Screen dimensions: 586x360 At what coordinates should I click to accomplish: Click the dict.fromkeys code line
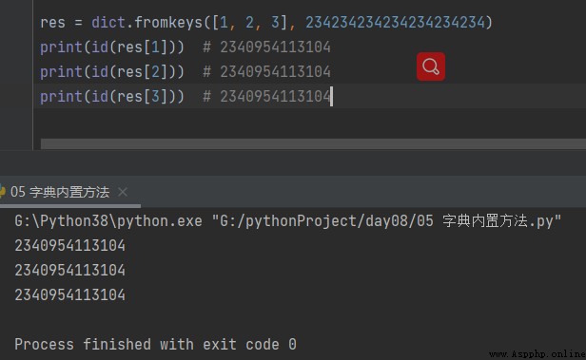coord(266,23)
